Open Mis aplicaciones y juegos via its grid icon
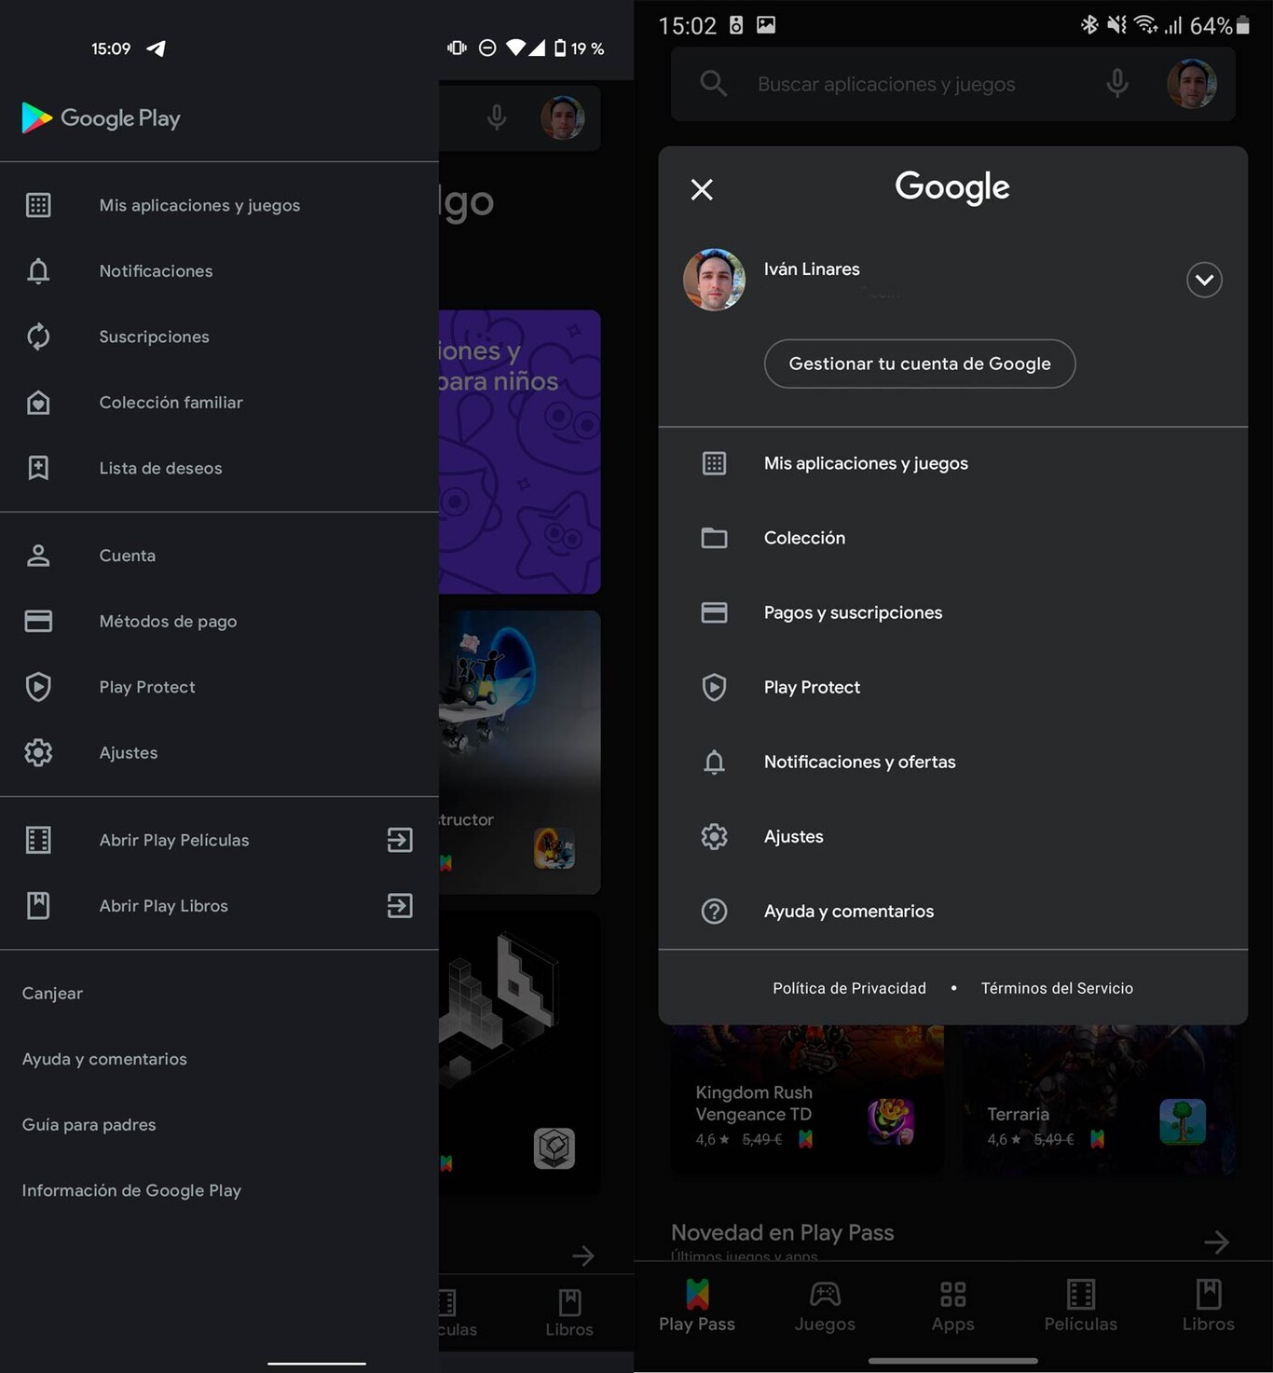Image resolution: width=1273 pixels, height=1373 pixels. (38, 204)
